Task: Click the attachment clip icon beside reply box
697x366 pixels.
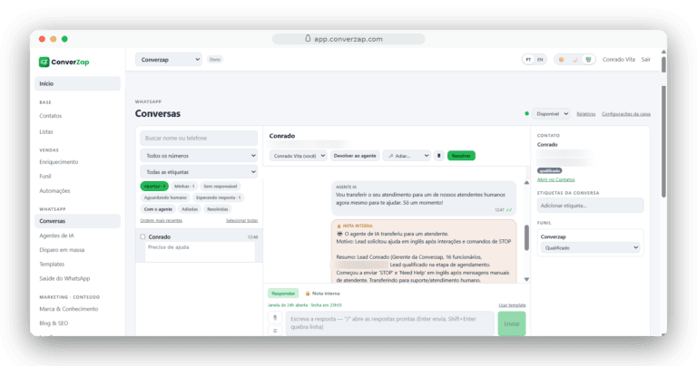Action: pyautogui.click(x=275, y=318)
